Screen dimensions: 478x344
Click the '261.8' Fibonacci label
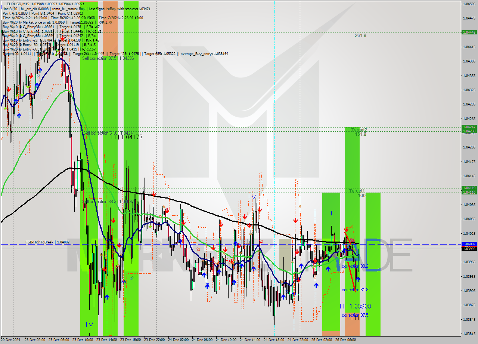click(x=360, y=36)
